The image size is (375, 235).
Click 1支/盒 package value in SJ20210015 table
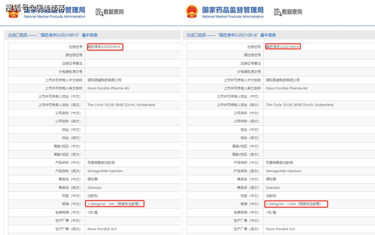(93, 212)
